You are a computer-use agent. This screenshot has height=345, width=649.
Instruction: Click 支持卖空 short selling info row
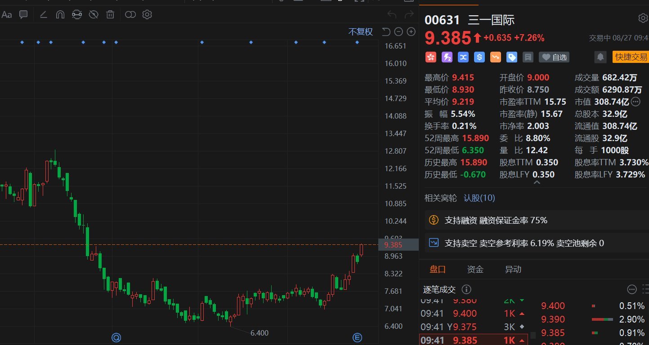coord(537,243)
